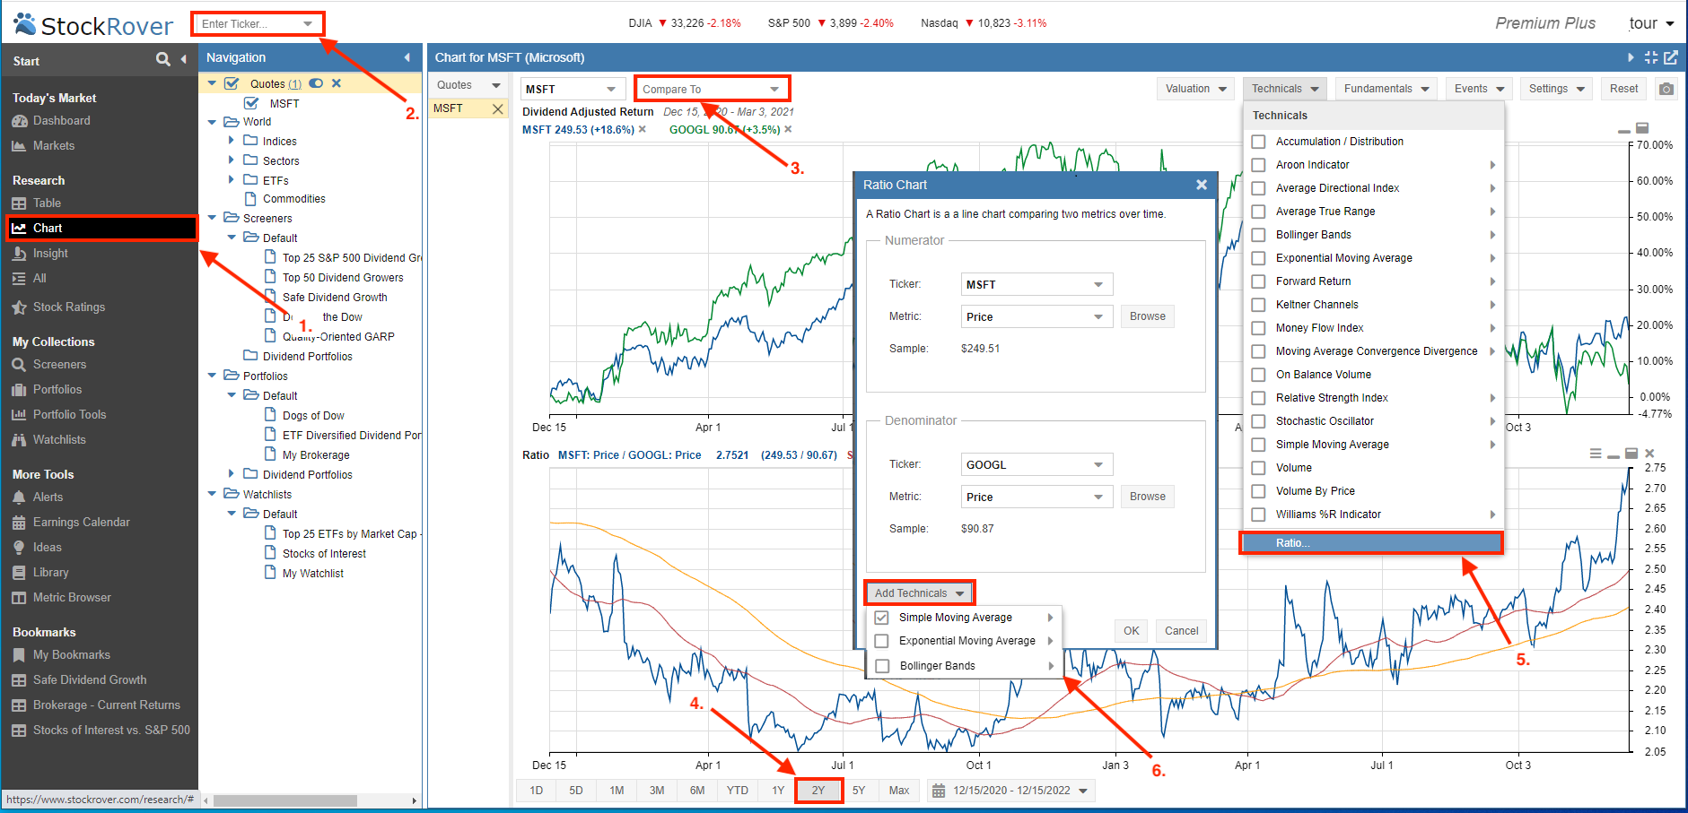Open the tour menu at top right

tap(1651, 23)
